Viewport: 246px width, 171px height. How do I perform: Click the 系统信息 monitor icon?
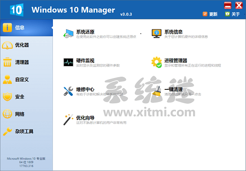[157, 33]
